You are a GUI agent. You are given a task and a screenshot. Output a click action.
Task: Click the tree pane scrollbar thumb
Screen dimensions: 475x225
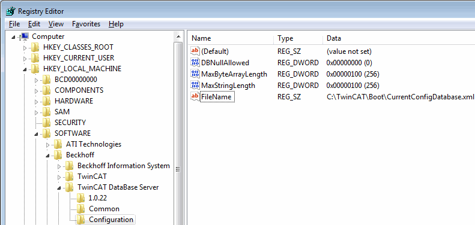[x=178, y=169]
